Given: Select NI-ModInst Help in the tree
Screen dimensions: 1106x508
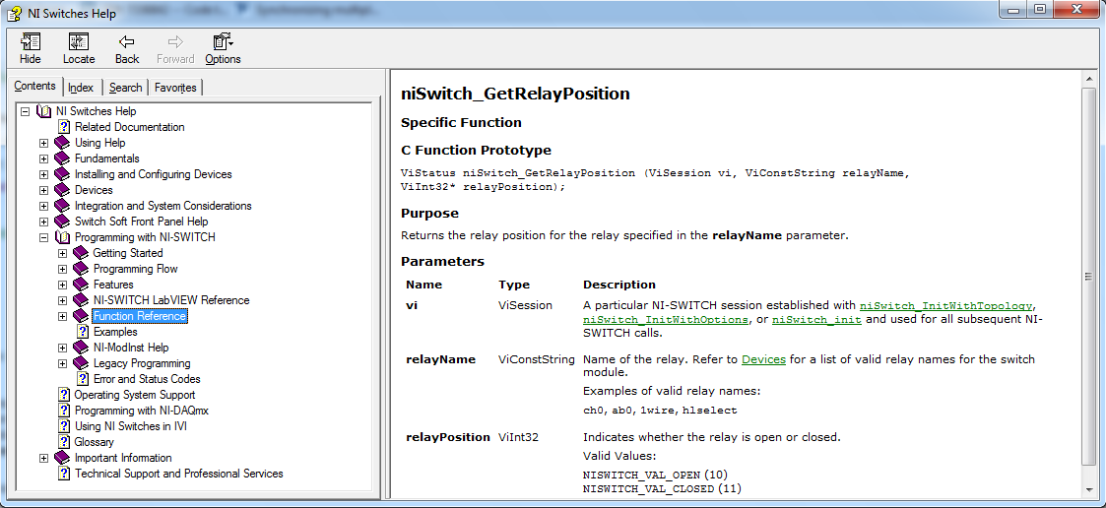Looking at the screenshot, I should click(x=131, y=348).
